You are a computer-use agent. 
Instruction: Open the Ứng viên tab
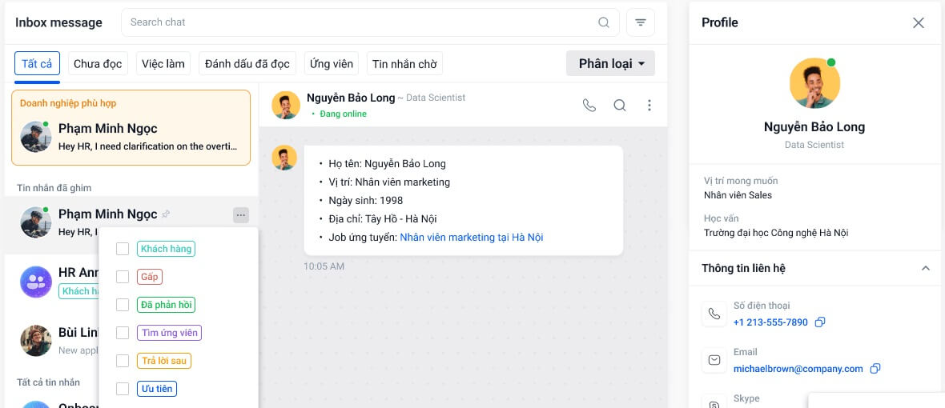coord(332,64)
